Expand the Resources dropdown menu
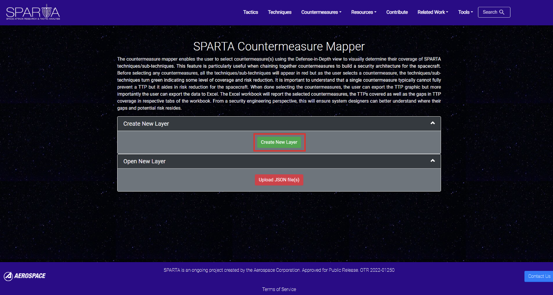The height and width of the screenshot is (295, 553). (364, 12)
